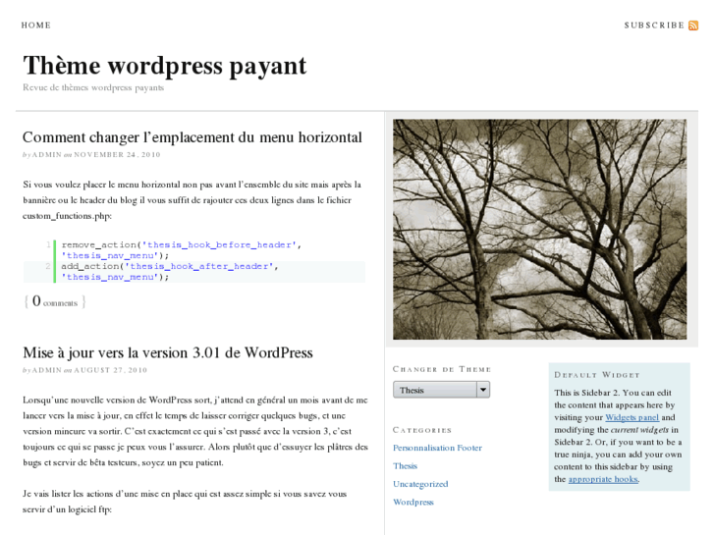714x535 pixels.
Task: Open the Uncategorized category link
Action: [x=420, y=484]
